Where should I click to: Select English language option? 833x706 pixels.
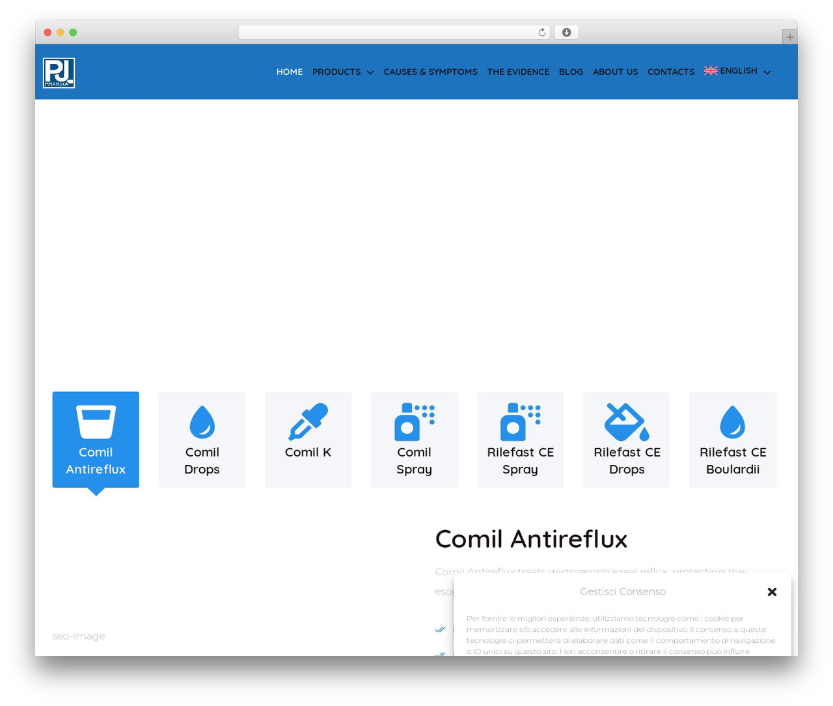[x=739, y=70]
